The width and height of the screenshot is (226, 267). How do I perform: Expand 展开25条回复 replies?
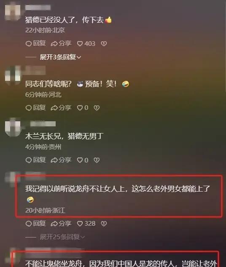pyautogui.click(x=62, y=237)
